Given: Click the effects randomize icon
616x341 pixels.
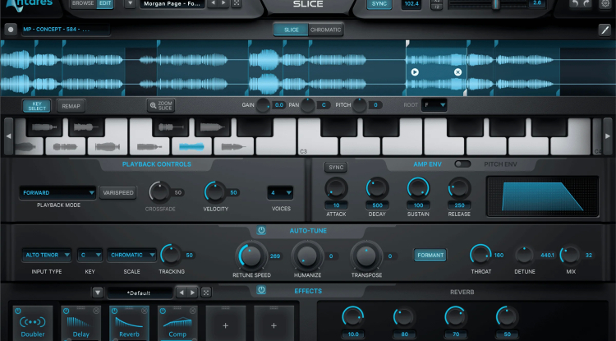Looking at the screenshot, I should [x=206, y=293].
